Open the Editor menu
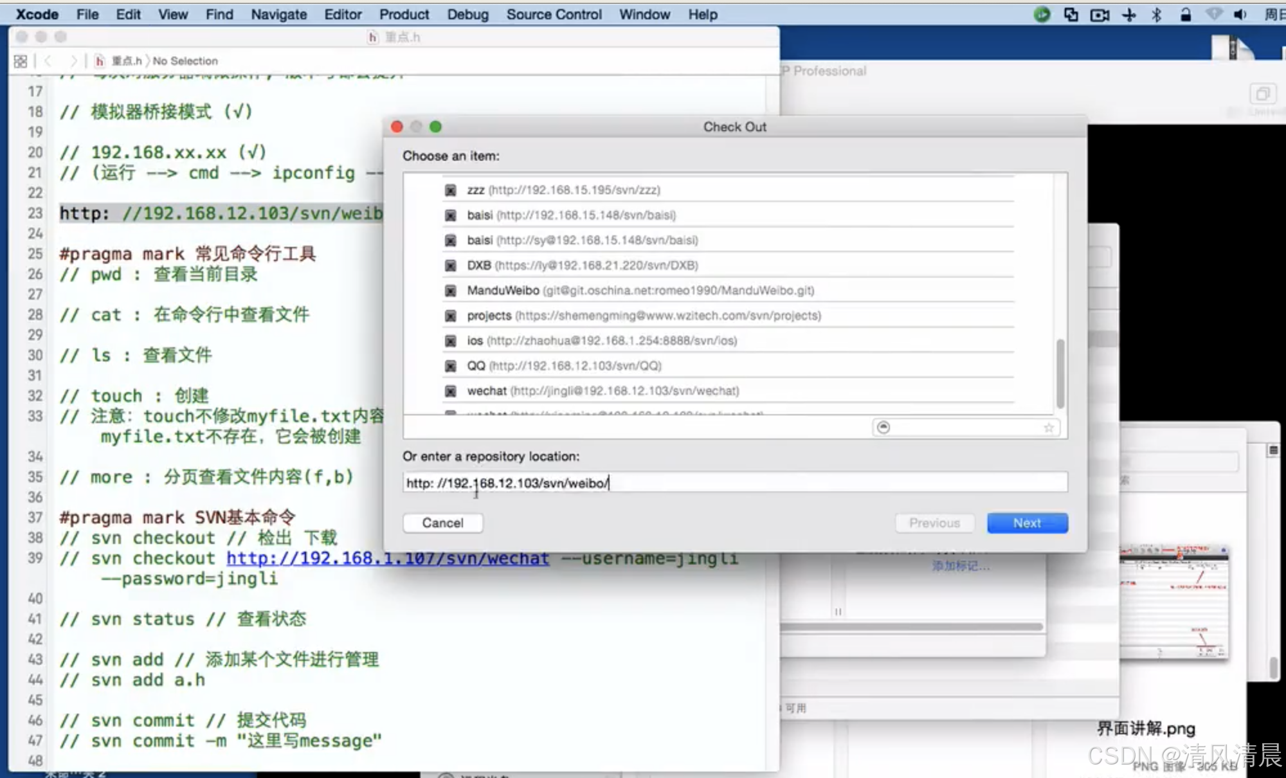1286x778 pixels. click(x=343, y=14)
